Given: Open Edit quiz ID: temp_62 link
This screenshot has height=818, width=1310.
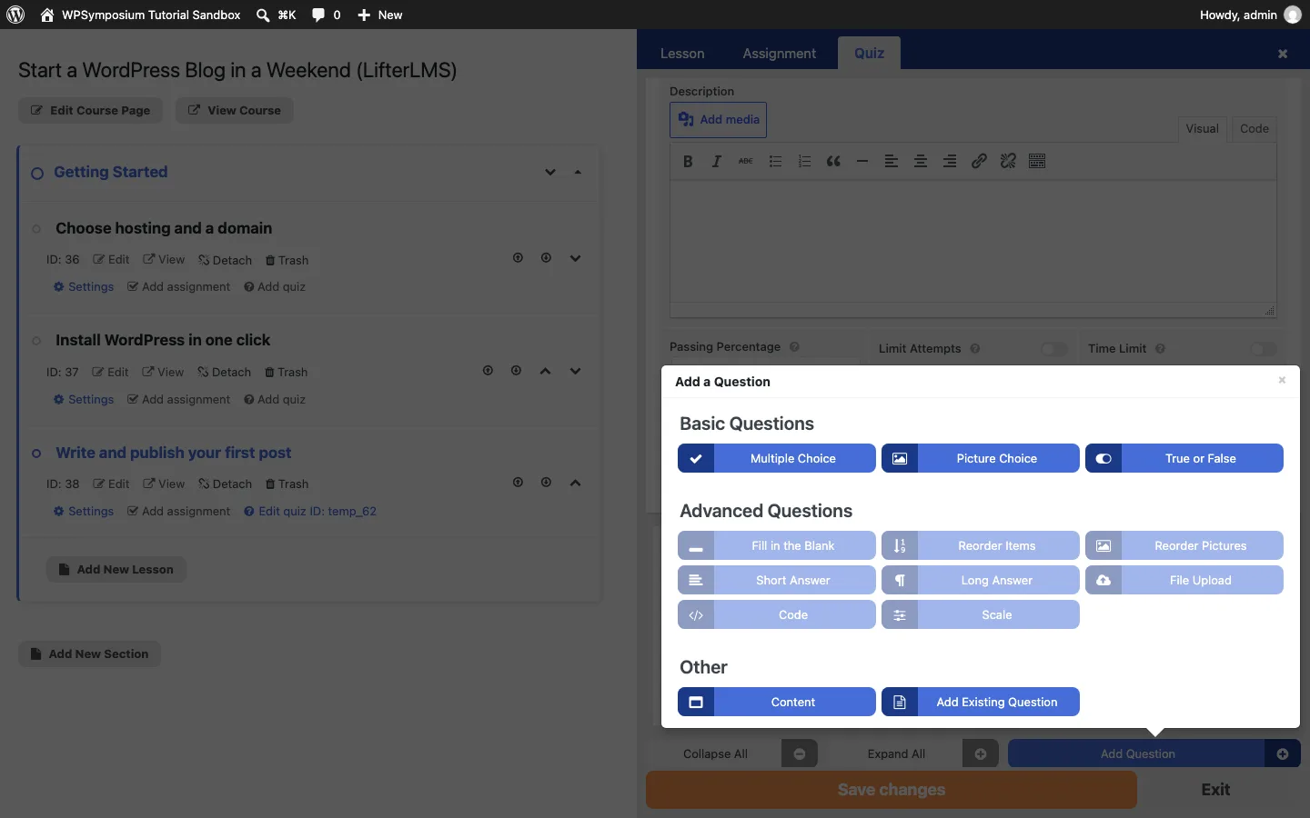Looking at the screenshot, I should 310,512.
